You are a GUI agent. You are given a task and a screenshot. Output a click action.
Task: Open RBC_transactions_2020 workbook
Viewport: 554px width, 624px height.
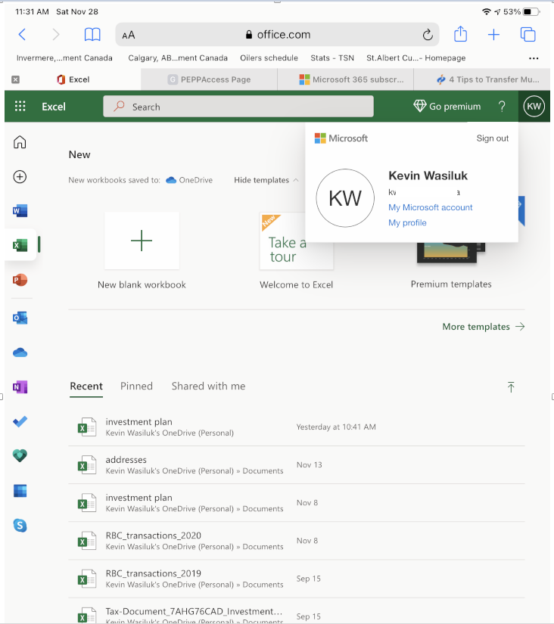pyautogui.click(x=297, y=541)
